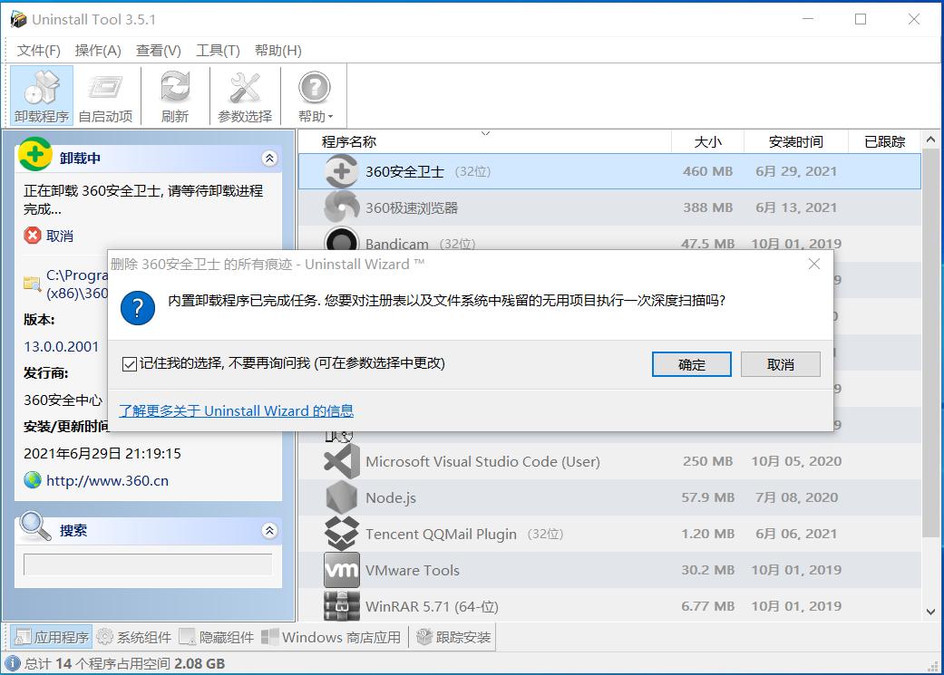Viewport: 944px width, 675px height.
Task: Collapse the 搜索 panel with its chevron
Action: [x=269, y=531]
